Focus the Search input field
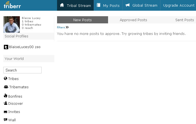 coord(22,70)
